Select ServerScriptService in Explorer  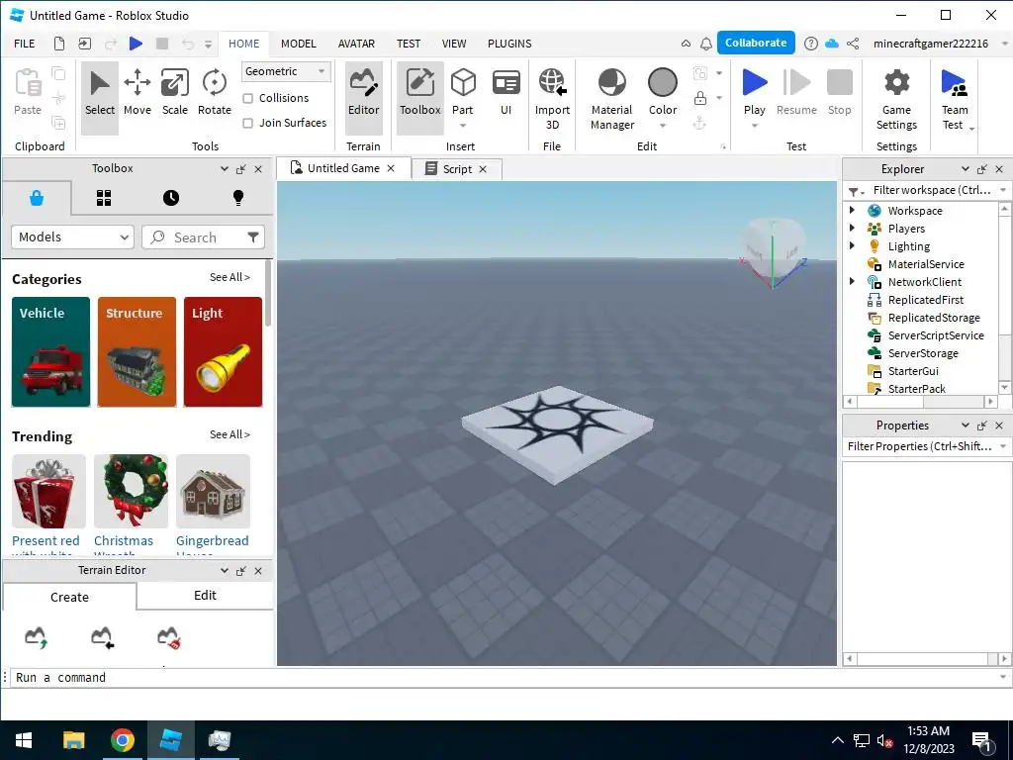click(x=936, y=335)
